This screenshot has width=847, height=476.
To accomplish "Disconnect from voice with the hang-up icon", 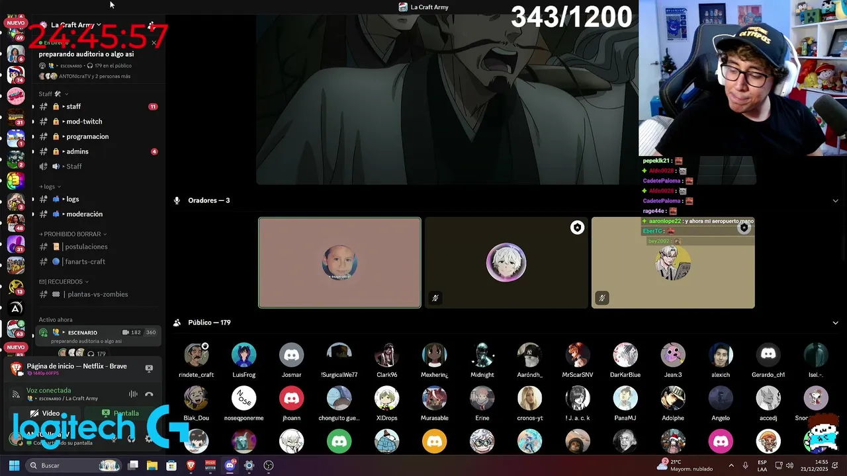I will tap(149, 394).
